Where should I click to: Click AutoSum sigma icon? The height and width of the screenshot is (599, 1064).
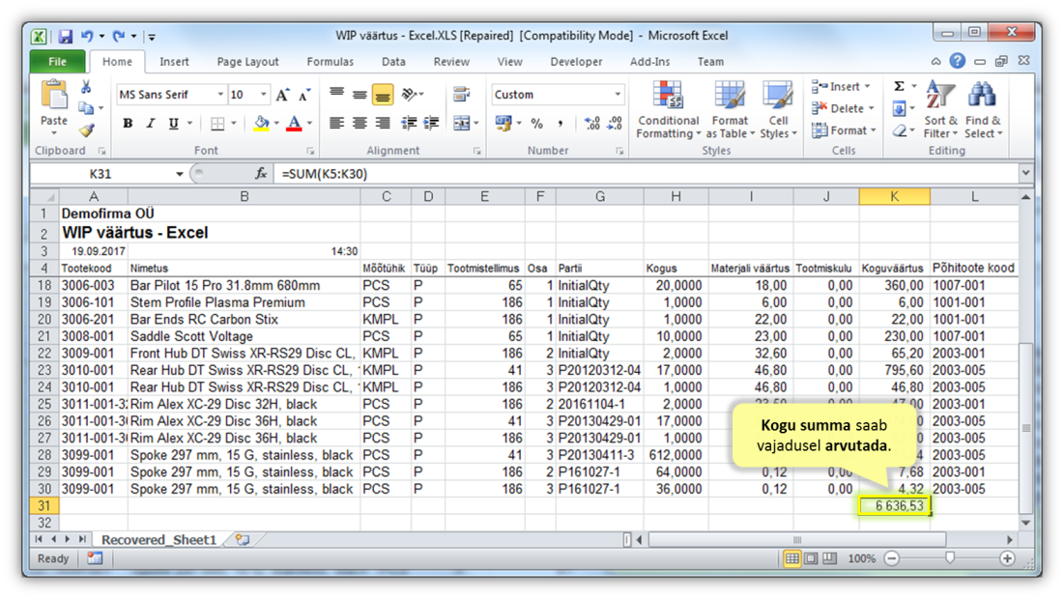click(x=899, y=86)
